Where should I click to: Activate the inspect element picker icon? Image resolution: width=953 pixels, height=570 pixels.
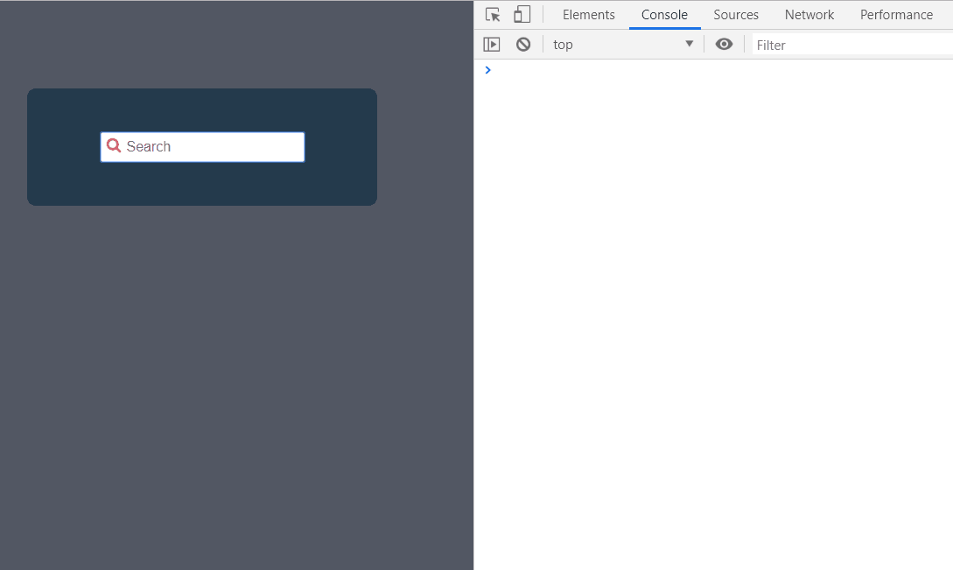(493, 15)
